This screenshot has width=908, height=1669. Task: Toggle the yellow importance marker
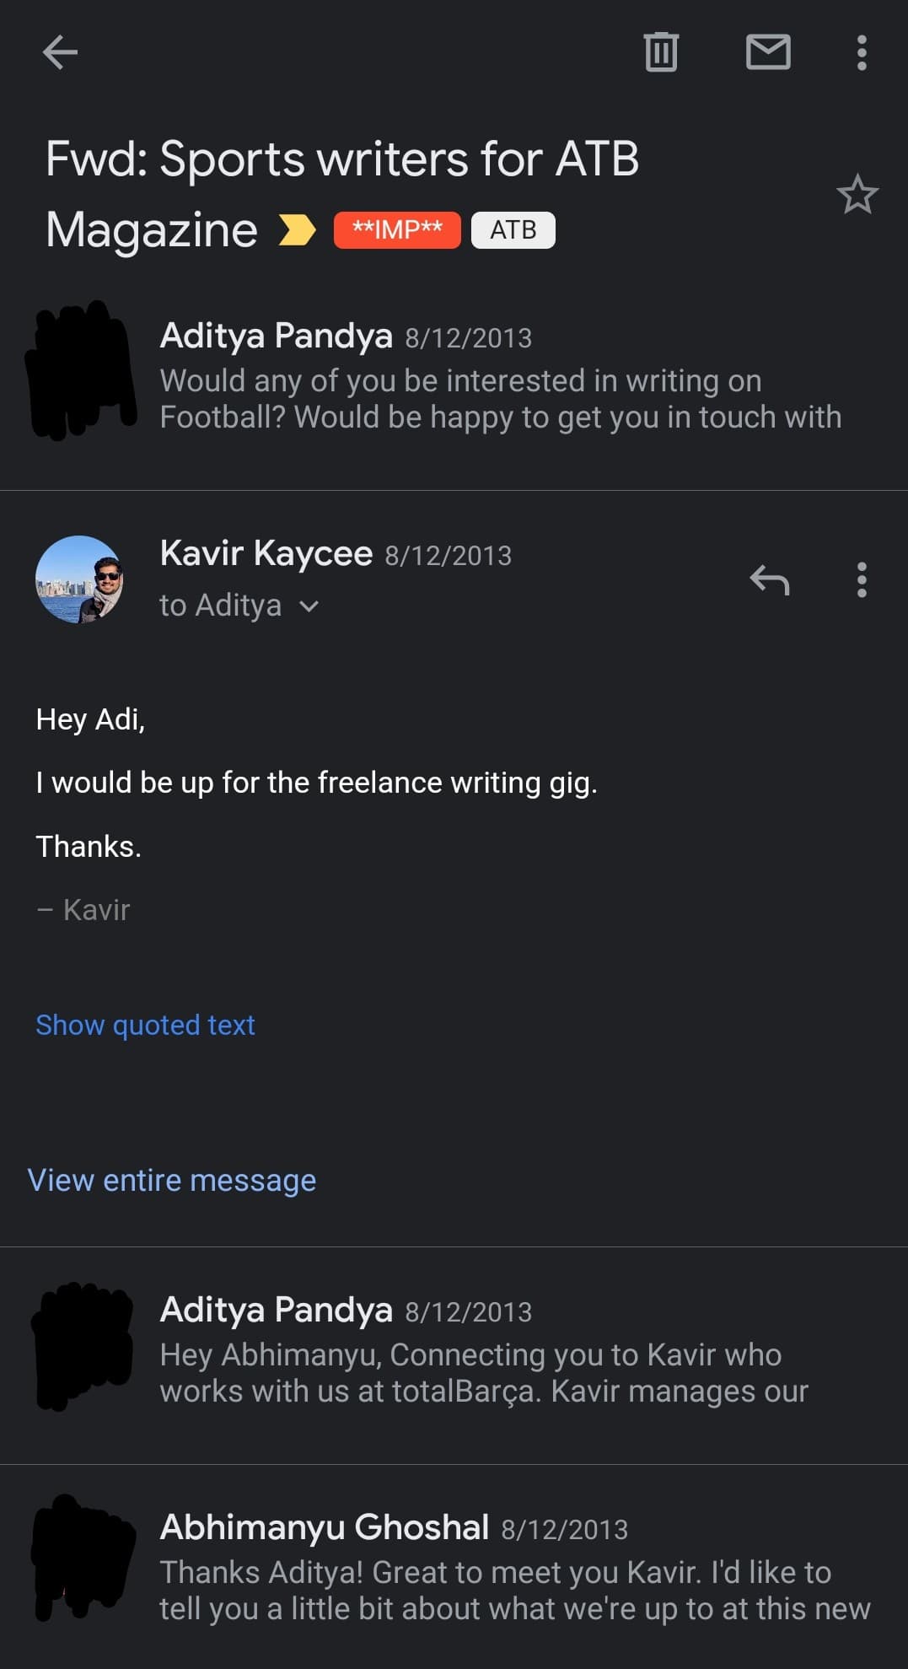(297, 230)
